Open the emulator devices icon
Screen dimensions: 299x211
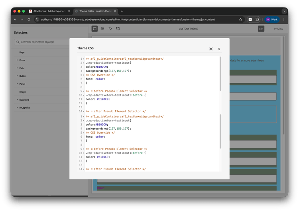point(118,29)
